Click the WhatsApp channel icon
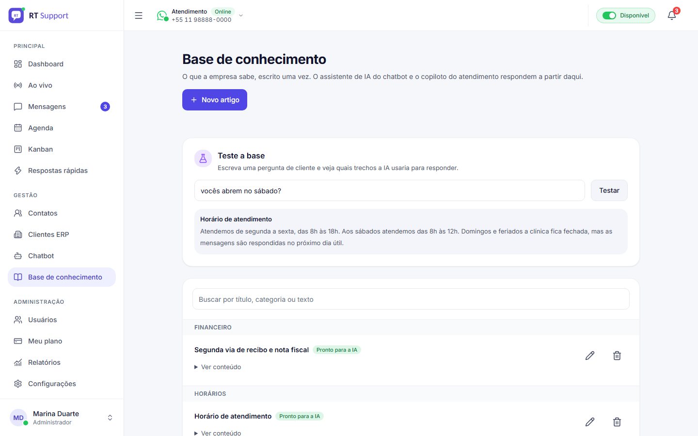This screenshot has width=698, height=436. (162, 16)
